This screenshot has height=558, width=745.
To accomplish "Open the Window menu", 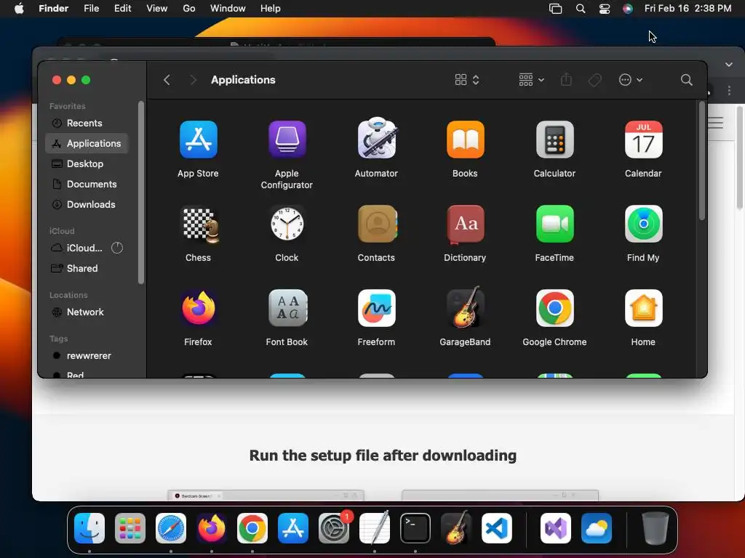I will 228,9.
